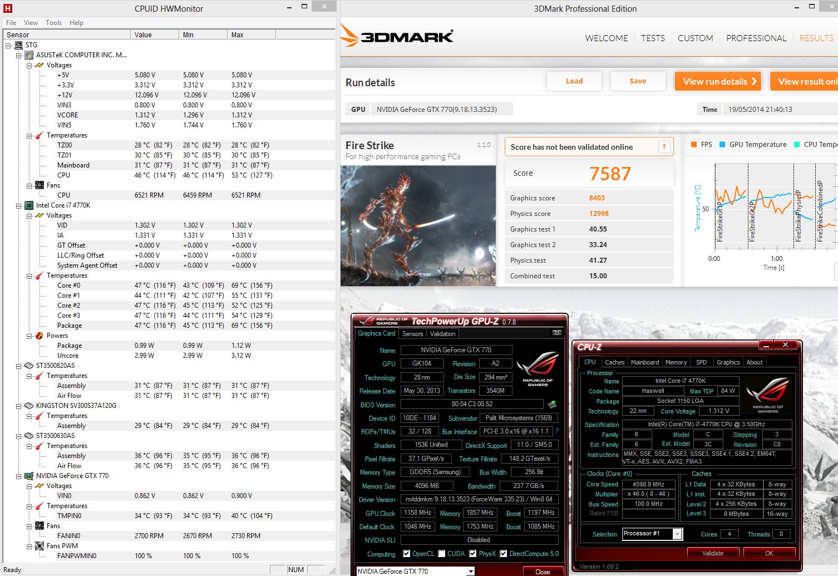This screenshot has height=576, width=838.
Task: Open the Processor #1 selection dropdown
Action: click(x=677, y=534)
